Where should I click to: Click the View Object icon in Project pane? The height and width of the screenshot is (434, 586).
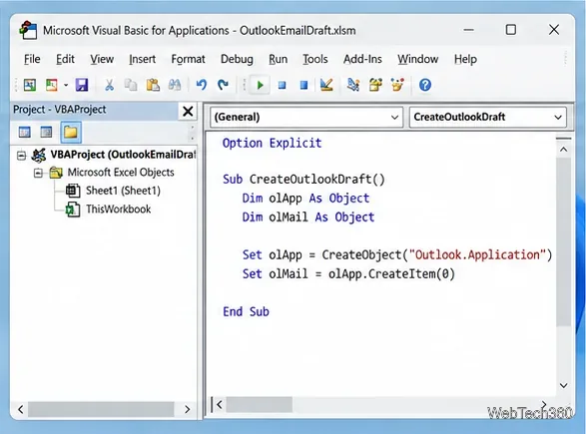pyautogui.click(x=46, y=133)
